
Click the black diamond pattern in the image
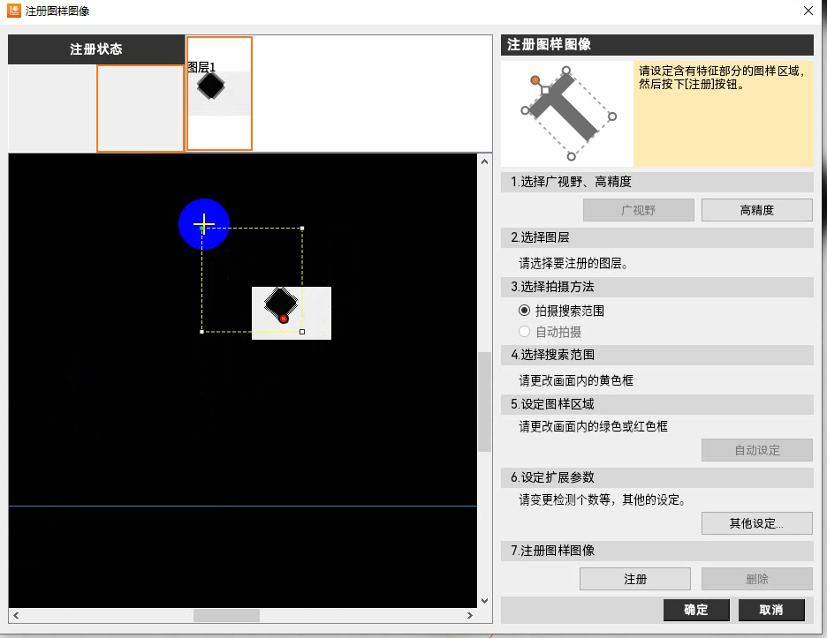pos(281,304)
